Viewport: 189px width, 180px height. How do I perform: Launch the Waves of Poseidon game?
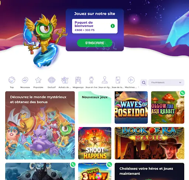(x=131, y=107)
